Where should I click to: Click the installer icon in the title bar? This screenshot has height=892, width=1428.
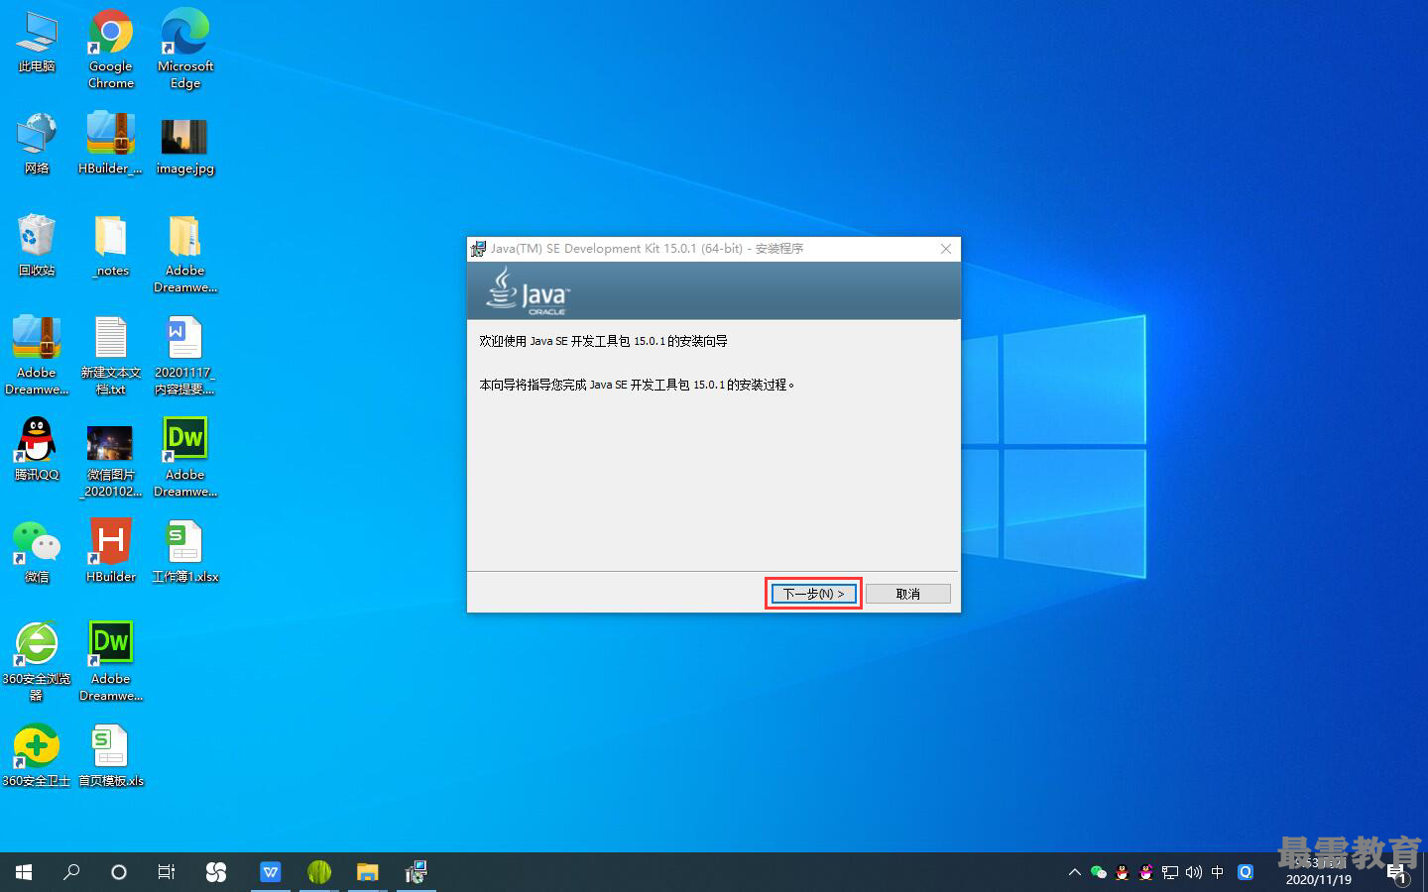(478, 249)
